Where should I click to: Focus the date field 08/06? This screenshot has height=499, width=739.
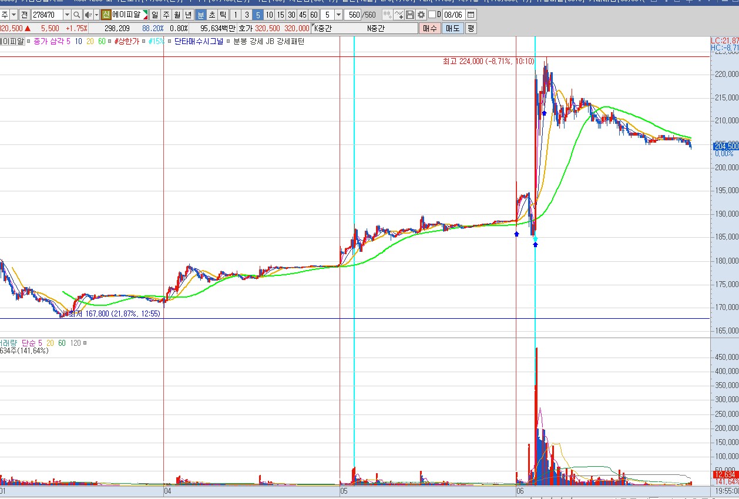tap(453, 15)
